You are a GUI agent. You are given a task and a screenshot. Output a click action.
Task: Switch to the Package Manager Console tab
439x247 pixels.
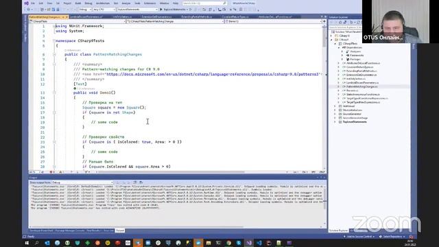click(x=70, y=231)
